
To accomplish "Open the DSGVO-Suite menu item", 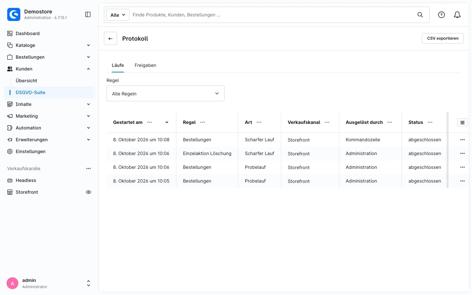I will coord(49,92).
